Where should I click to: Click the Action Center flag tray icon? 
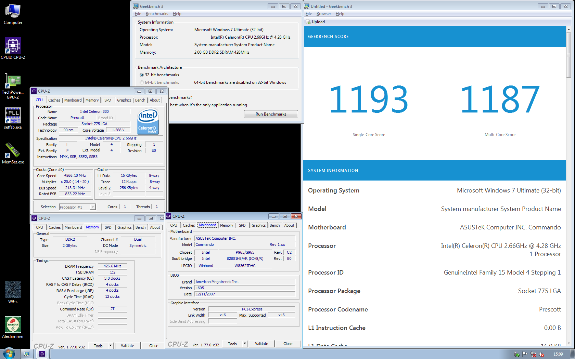(525, 354)
